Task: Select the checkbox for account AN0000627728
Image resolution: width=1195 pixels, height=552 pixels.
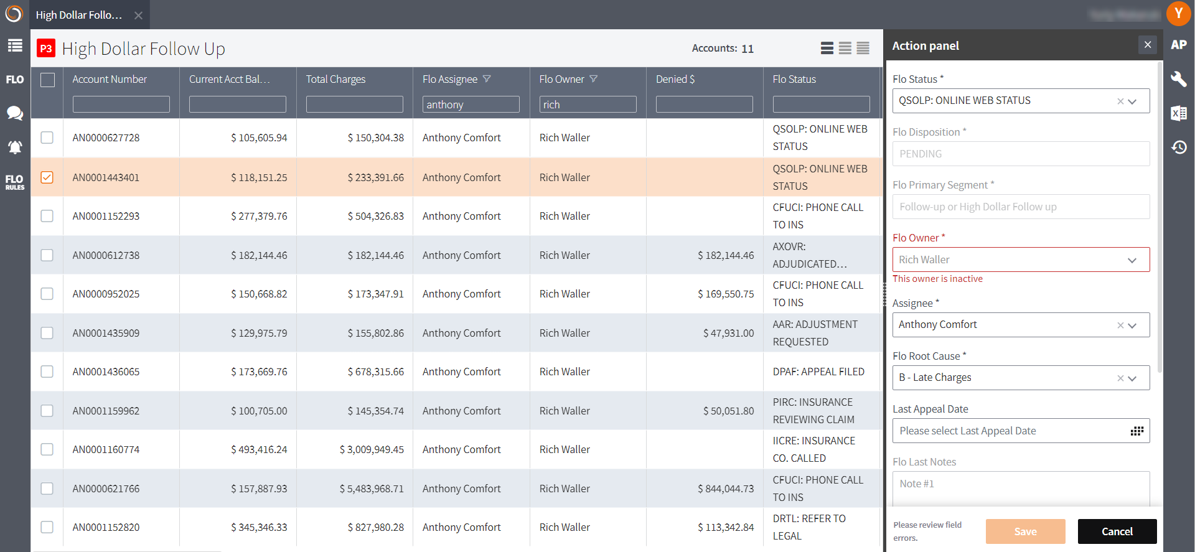Action: (x=47, y=138)
